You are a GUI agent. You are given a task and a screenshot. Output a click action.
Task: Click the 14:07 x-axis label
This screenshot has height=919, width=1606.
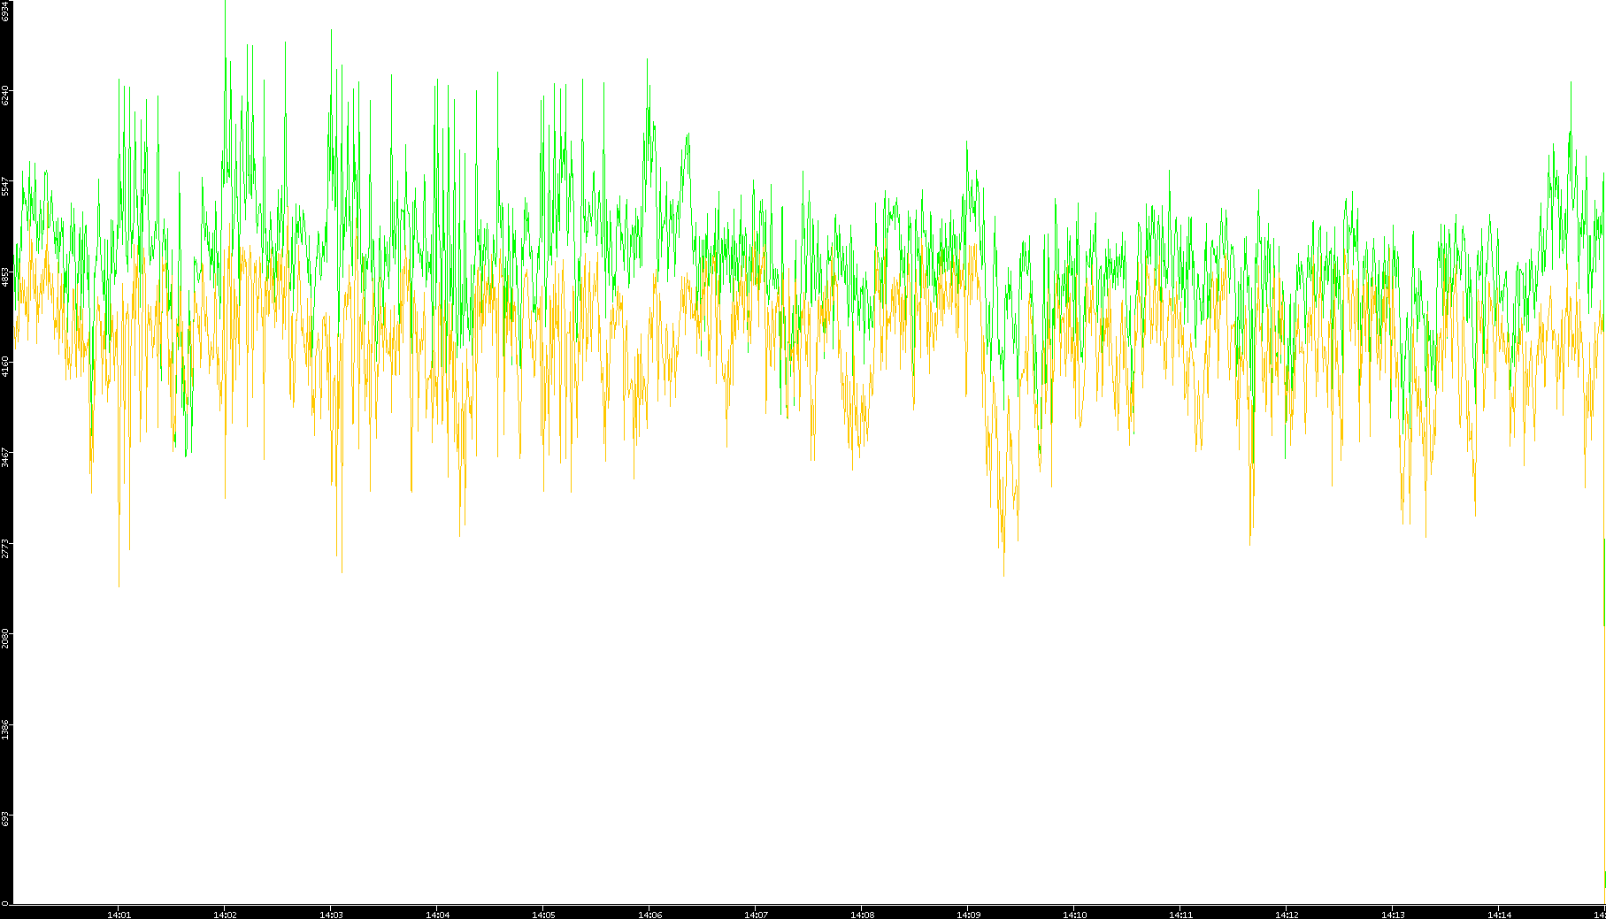[x=756, y=915]
